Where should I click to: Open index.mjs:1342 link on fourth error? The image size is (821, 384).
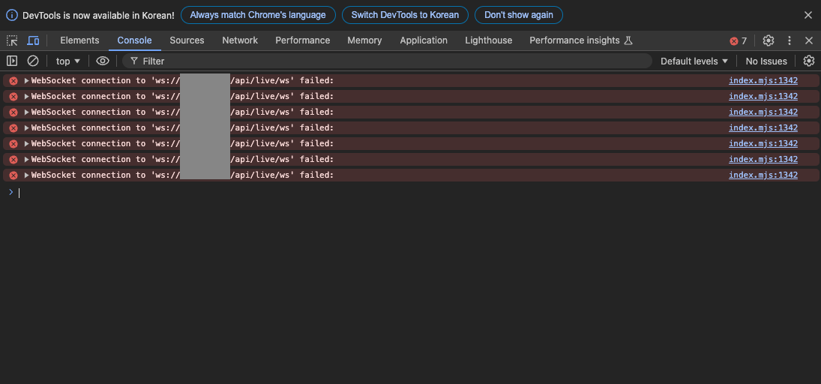pos(763,127)
